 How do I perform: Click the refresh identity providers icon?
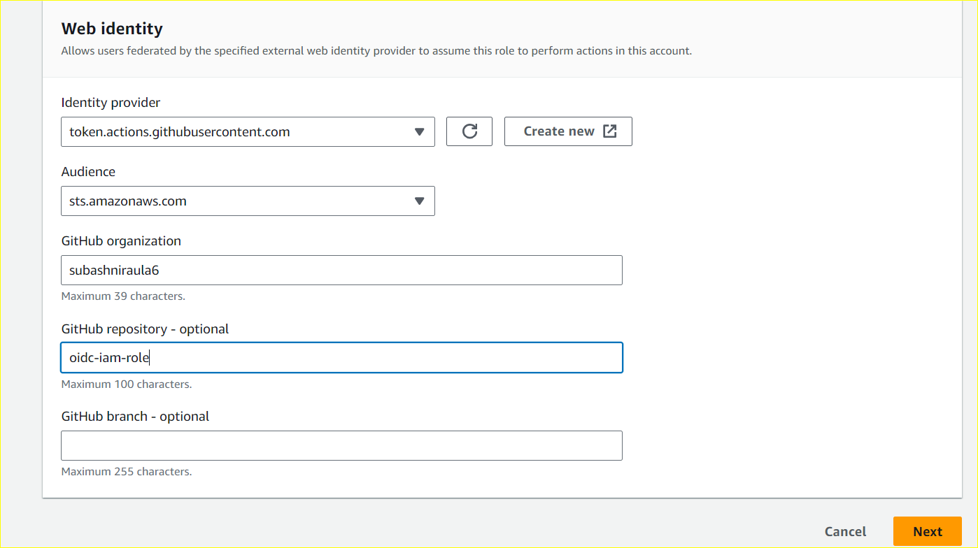[469, 131]
